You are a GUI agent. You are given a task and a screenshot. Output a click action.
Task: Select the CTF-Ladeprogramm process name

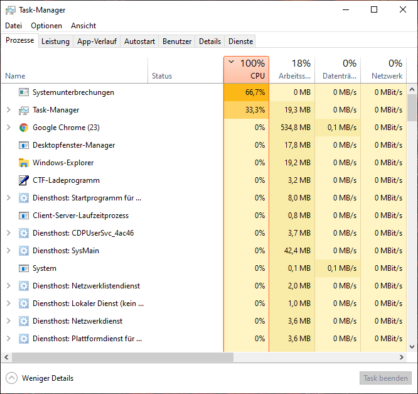(66, 180)
